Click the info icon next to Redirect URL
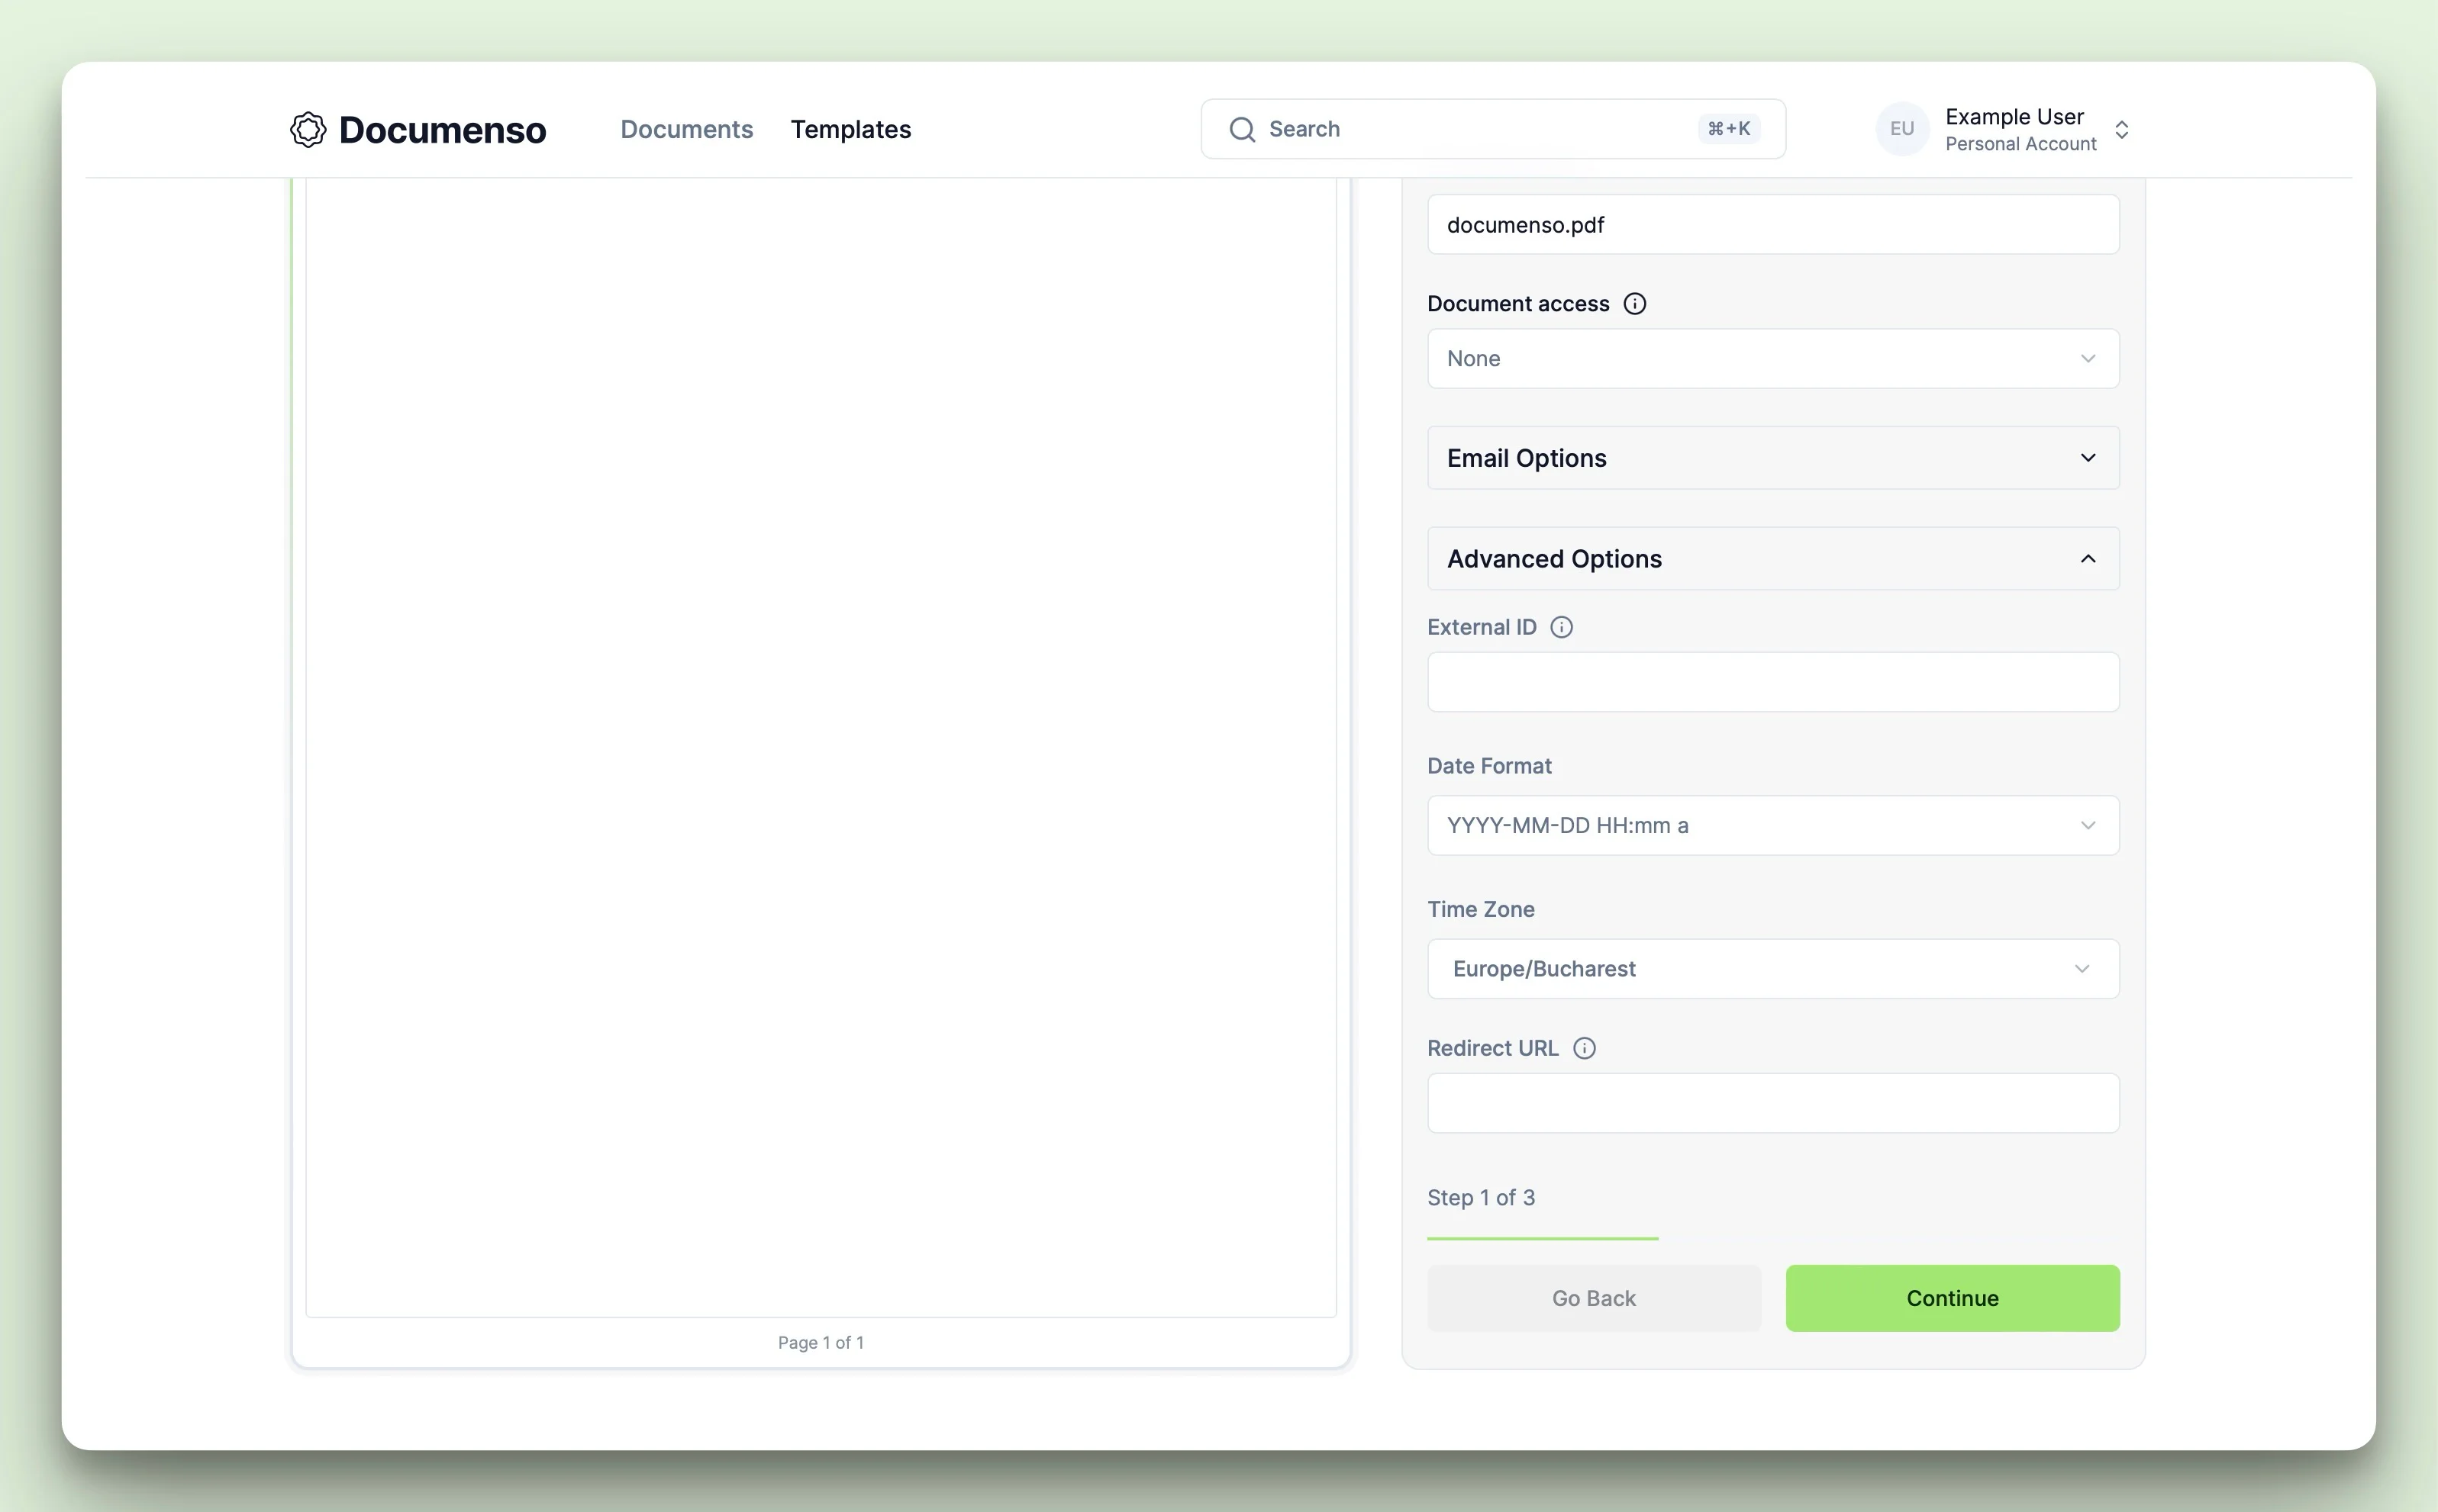The image size is (2438, 1512). pyautogui.click(x=1582, y=1047)
